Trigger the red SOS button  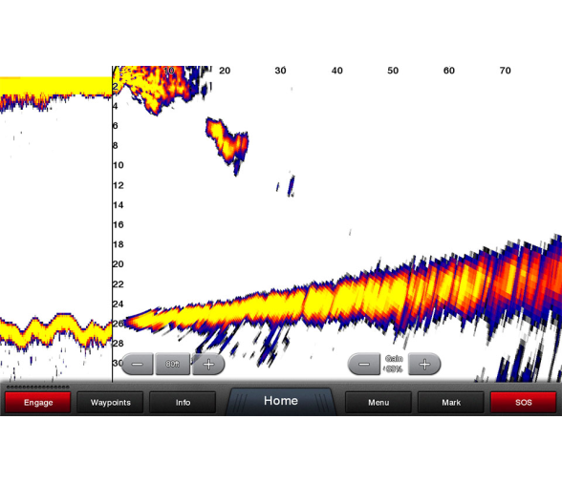524,403
